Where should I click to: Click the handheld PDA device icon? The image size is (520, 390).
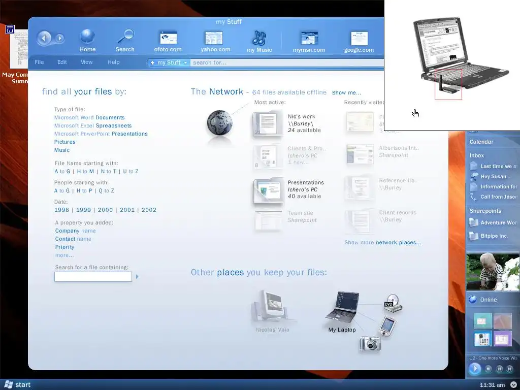pos(387,326)
